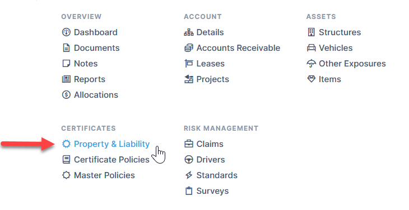Click the Allocations dollar-sign icon
This screenshot has width=409, height=210.
66,94
